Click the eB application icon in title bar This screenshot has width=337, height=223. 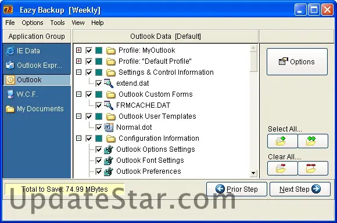pyautogui.click(x=8, y=10)
